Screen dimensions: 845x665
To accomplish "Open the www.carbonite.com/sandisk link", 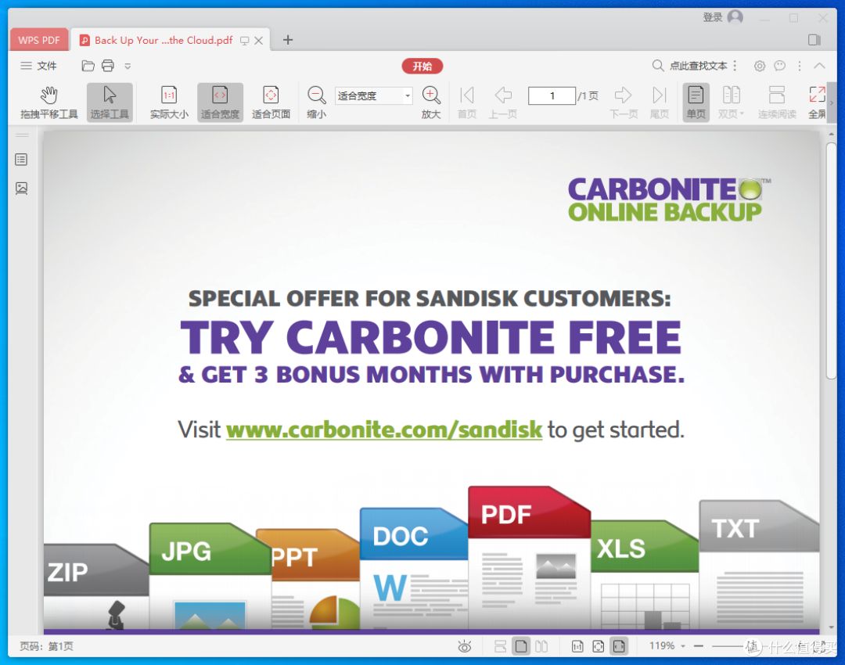I will point(383,430).
